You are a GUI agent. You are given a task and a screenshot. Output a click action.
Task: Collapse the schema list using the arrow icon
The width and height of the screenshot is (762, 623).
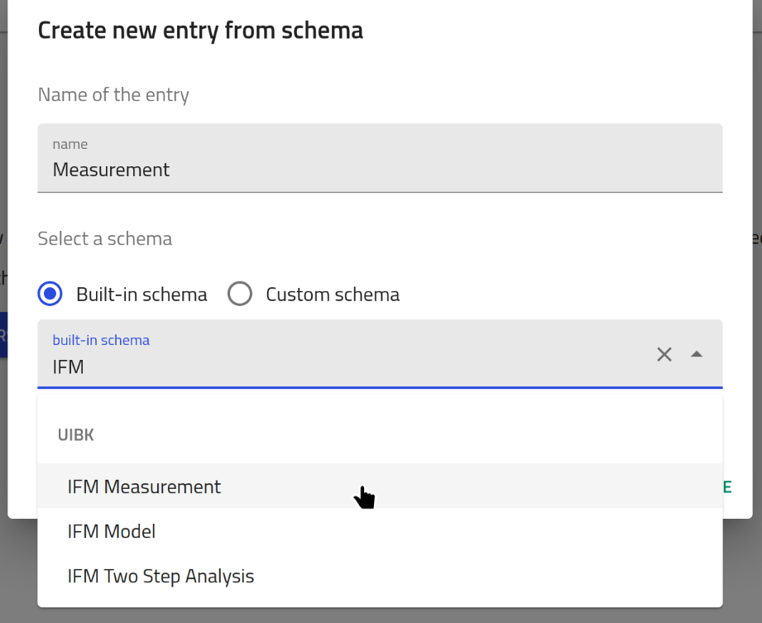point(697,354)
